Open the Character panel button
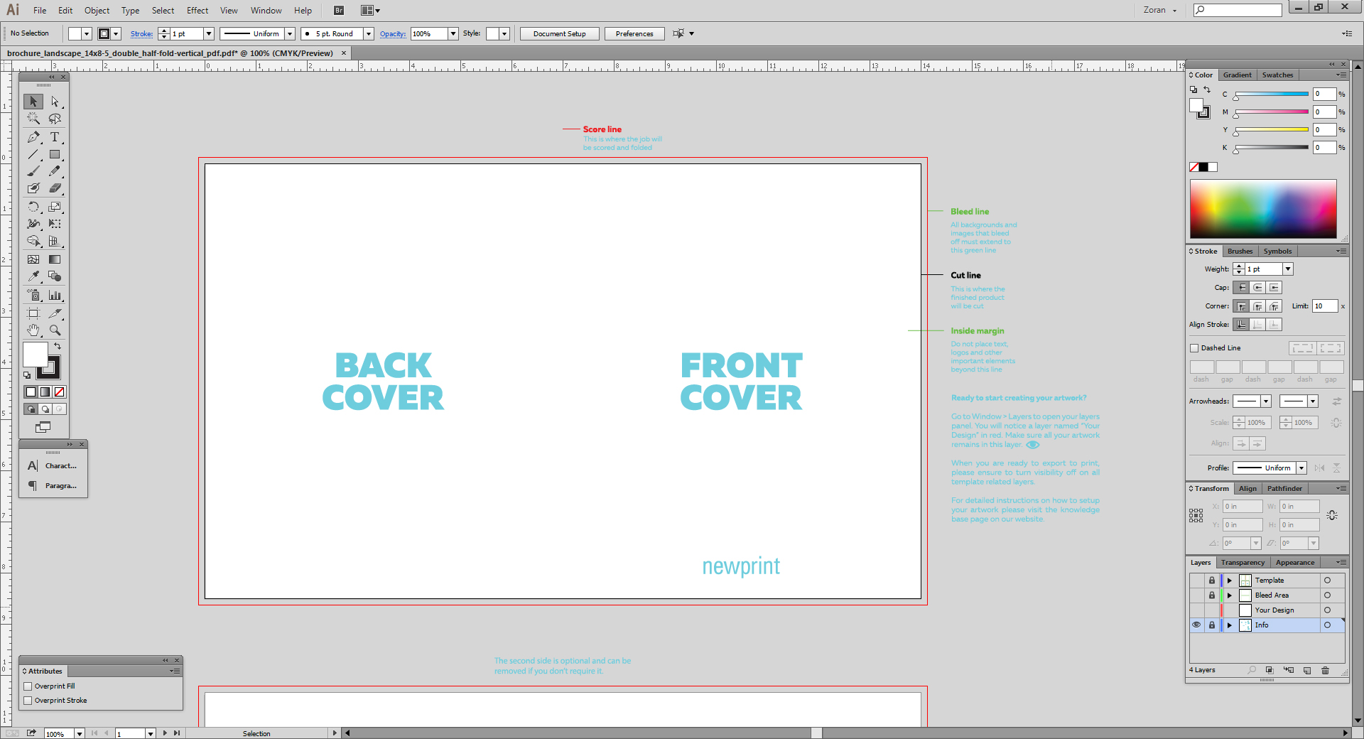1364x739 pixels. 53,466
